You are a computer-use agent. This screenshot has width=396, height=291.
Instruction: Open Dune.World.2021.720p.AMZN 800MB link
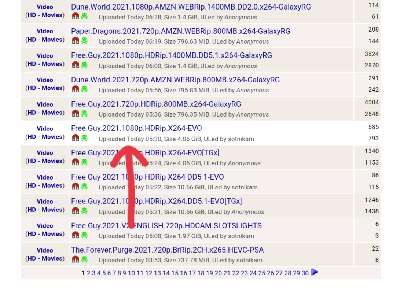click(176, 80)
